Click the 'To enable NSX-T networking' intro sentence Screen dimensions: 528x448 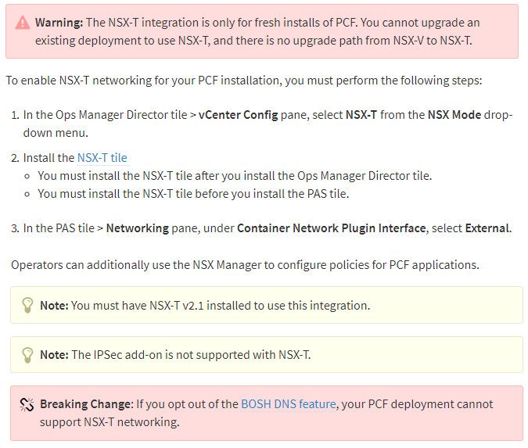pyautogui.click(x=244, y=81)
